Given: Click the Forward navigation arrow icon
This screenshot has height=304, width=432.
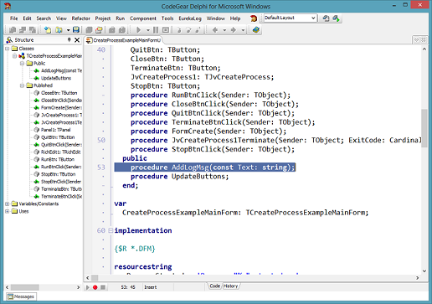Looking at the screenshot, I should pos(234,29).
